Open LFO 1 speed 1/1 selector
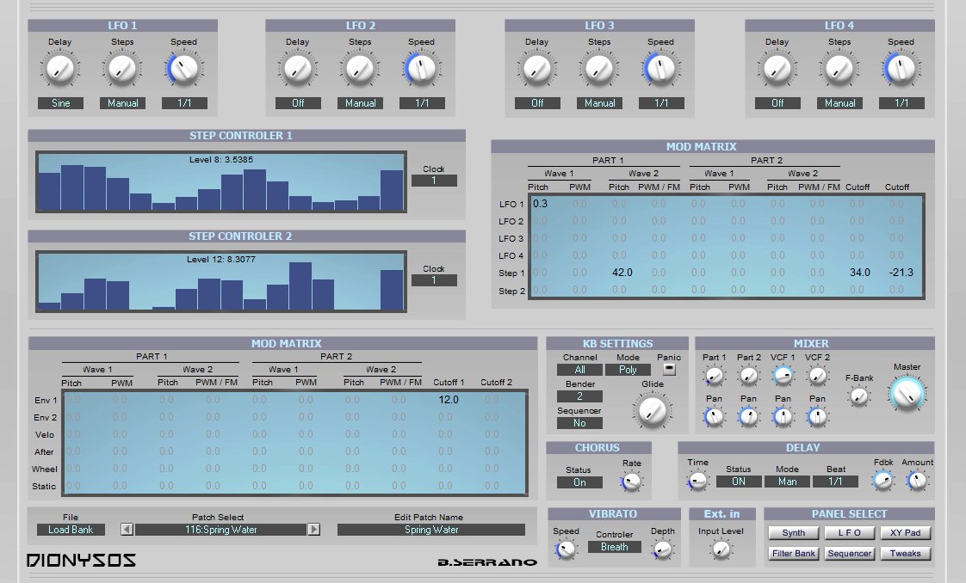Viewport: 966px width, 583px height. tap(184, 103)
